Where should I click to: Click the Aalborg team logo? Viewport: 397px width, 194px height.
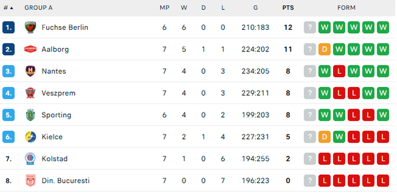(x=30, y=49)
